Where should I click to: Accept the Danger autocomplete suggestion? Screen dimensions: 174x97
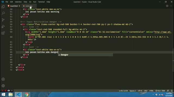click(85, 55)
